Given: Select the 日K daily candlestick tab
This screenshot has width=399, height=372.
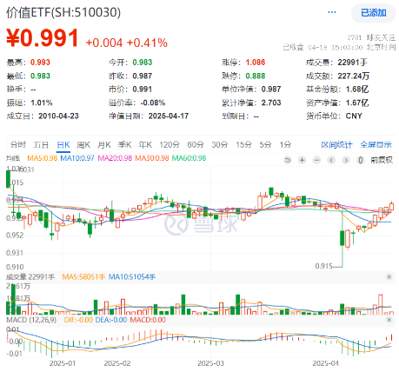Looking at the screenshot, I should pos(63,144).
